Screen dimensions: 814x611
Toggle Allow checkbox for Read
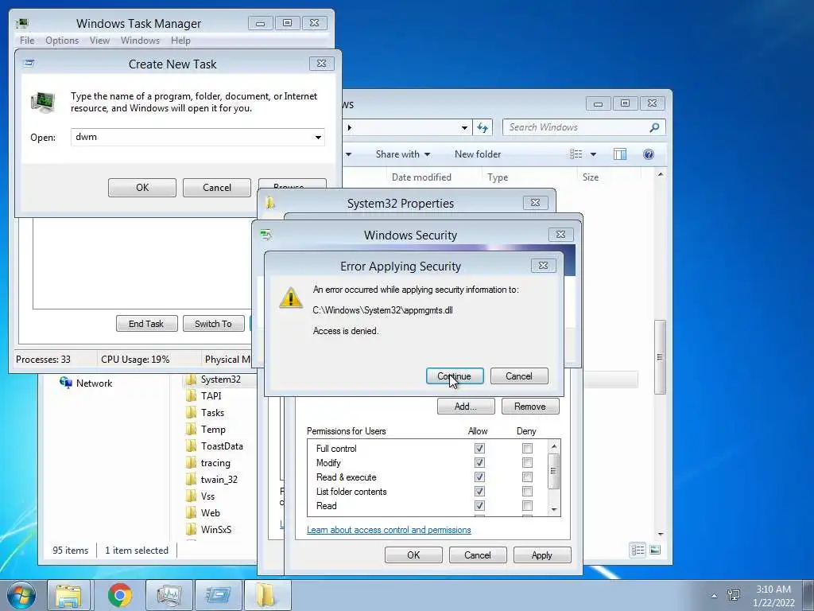[x=479, y=505]
